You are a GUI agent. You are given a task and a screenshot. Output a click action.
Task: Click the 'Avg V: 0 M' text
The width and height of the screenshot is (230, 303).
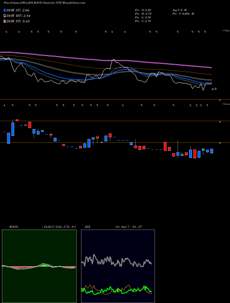pos(179,10)
